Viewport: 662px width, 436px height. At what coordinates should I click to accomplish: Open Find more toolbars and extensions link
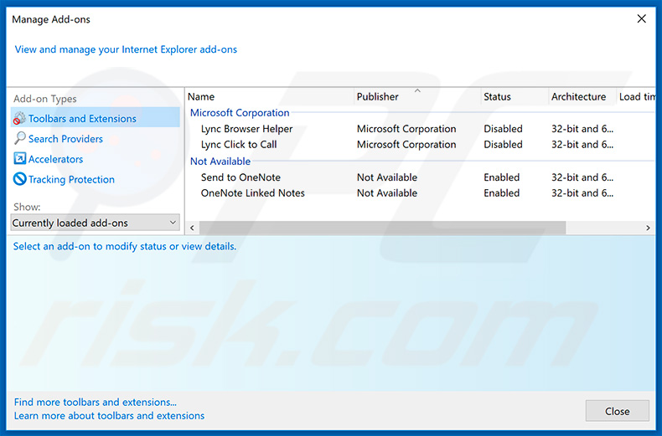[95, 403]
